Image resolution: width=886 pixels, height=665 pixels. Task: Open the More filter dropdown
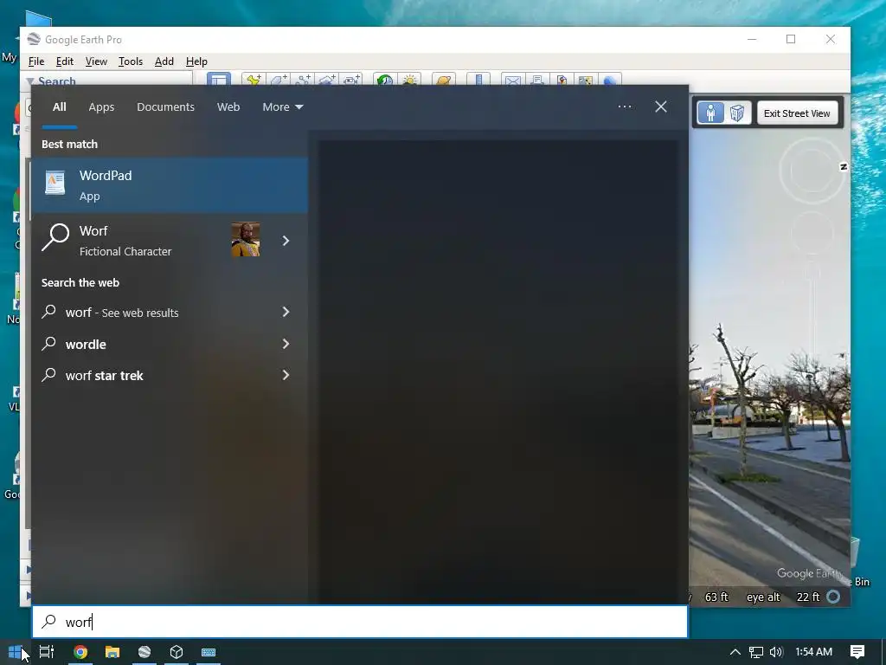point(283,107)
